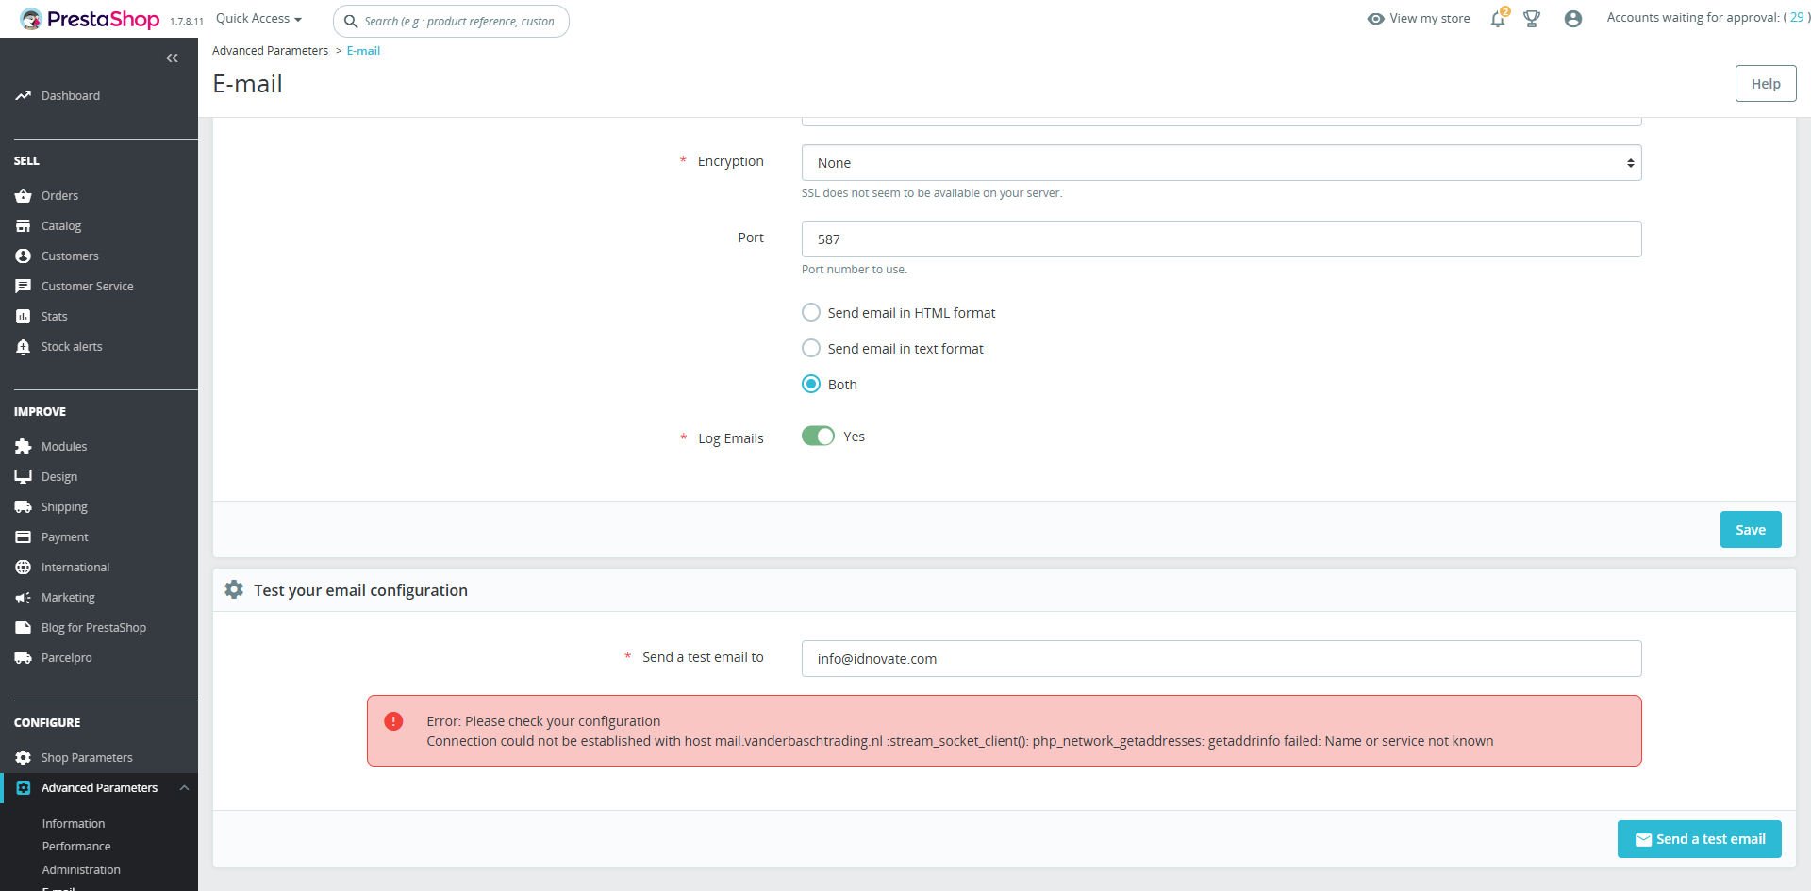The image size is (1811, 891).
Task: Click the International globe icon
Action: click(24, 568)
